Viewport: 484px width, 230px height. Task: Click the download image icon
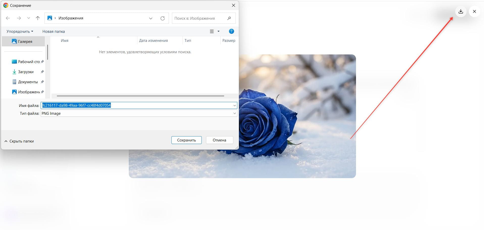(461, 12)
